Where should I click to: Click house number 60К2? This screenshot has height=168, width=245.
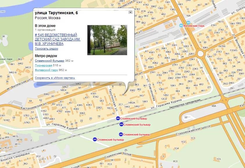tap(47, 94)
